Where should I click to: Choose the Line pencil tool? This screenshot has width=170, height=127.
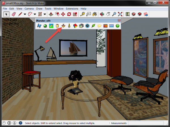[x=20, y=14]
